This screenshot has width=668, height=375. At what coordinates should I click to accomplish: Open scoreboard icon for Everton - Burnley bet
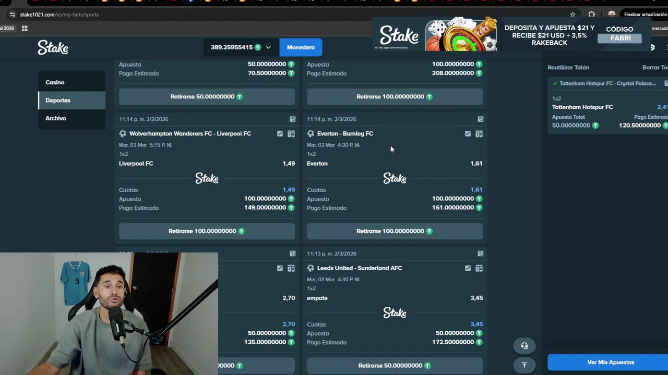[x=479, y=134]
